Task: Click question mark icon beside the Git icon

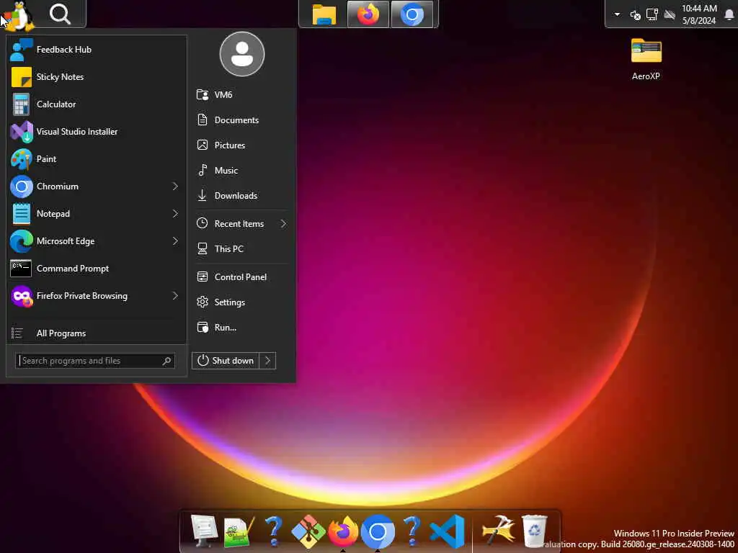Action: pos(273,531)
